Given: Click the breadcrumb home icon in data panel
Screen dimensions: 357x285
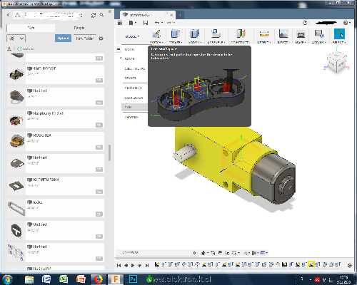Looking at the screenshot, I should (x=9, y=49).
